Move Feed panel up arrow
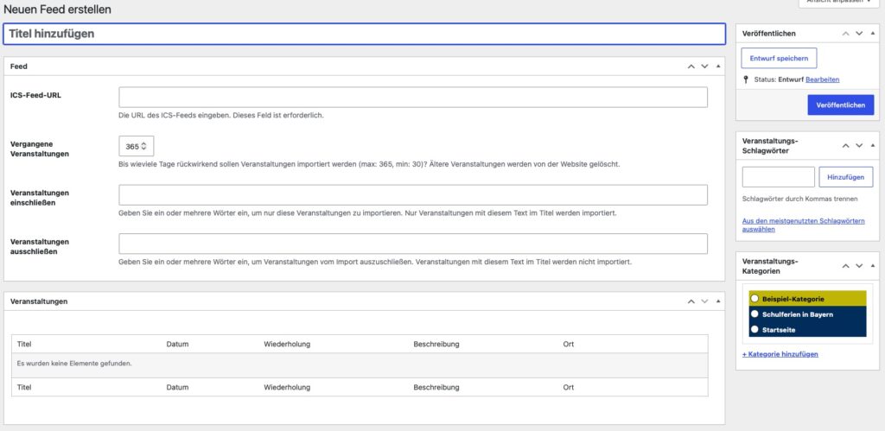This screenshot has width=885, height=431. [x=691, y=66]
